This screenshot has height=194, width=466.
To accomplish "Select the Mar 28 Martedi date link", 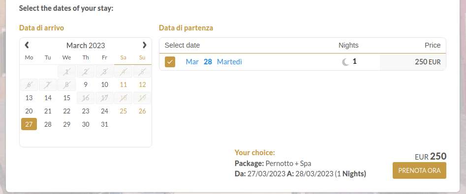I will (x=214, y=62).
